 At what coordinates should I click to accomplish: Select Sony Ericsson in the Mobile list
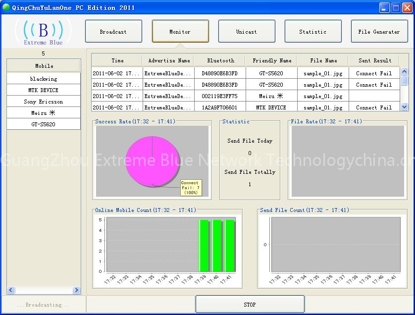coord(44,102)
